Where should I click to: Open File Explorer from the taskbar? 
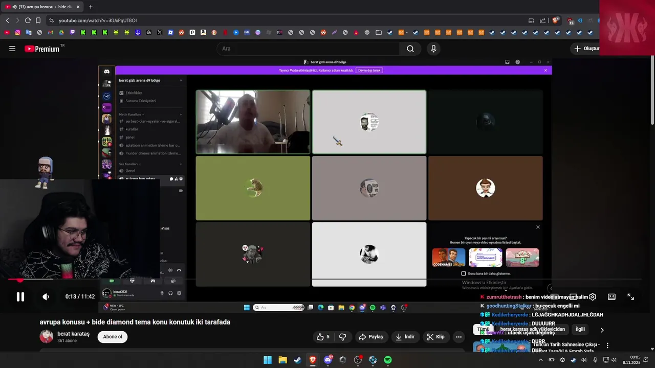tap(282, 360)
